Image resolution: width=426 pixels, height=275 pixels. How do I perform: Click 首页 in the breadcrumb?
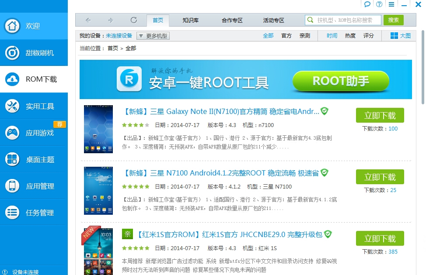[113, 48]
